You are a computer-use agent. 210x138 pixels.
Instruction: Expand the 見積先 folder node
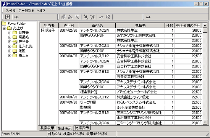[x=10, y=33]
